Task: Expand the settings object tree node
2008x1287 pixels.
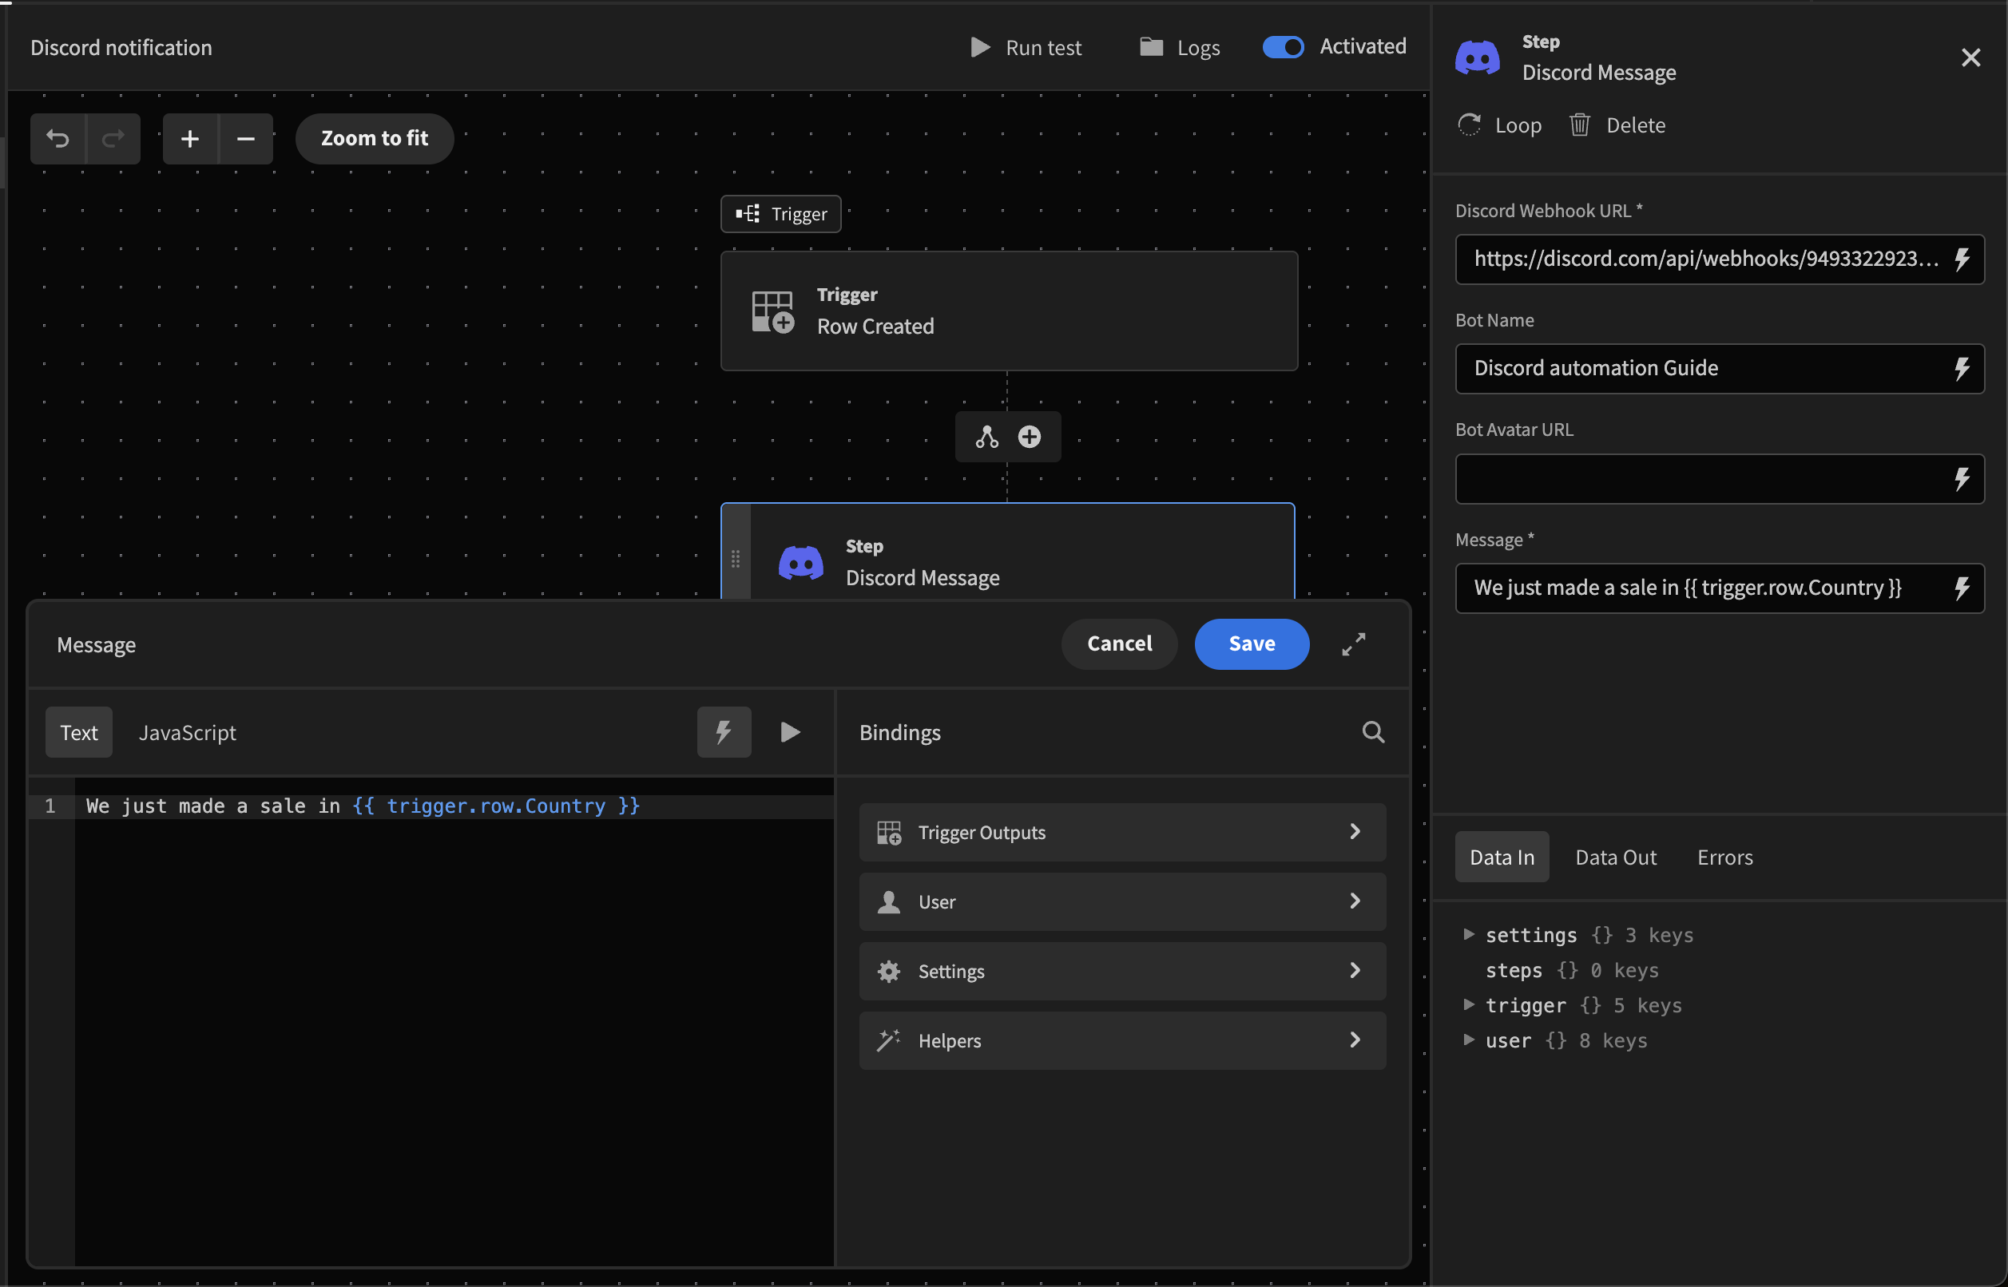Action: pyautogui.click(x=1469, y=934)
